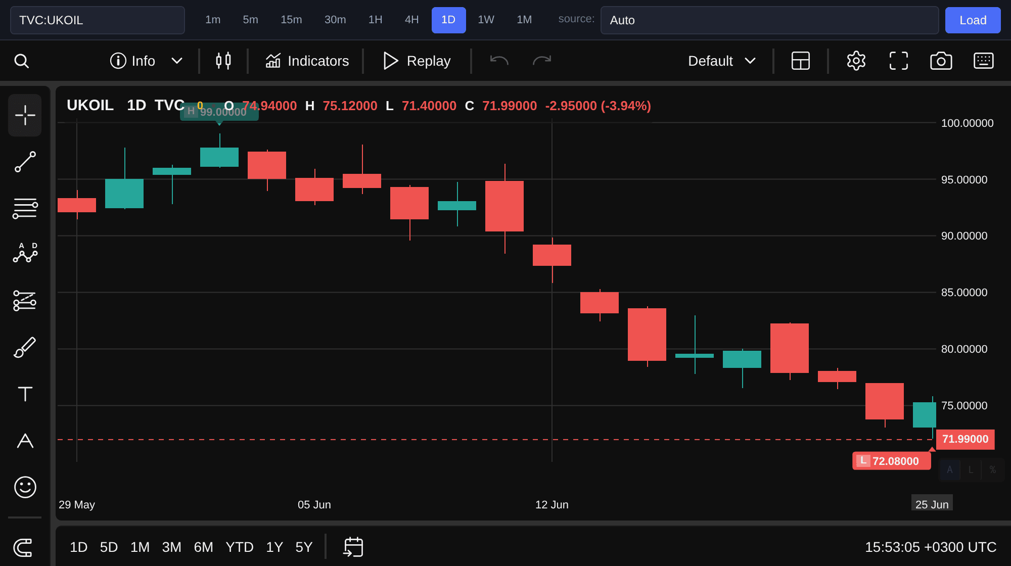This screenshot has width=1011, height=566.
Task: Toggle log scale L button
Action: click(x=971, y=470)
